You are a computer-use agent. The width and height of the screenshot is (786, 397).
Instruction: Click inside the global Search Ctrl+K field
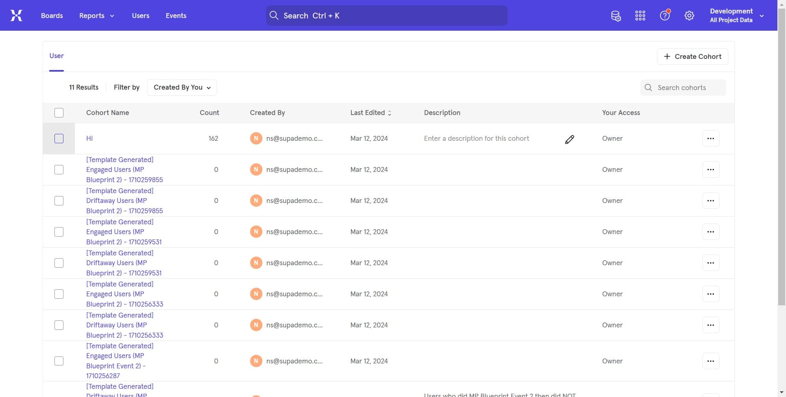point(386,16)
